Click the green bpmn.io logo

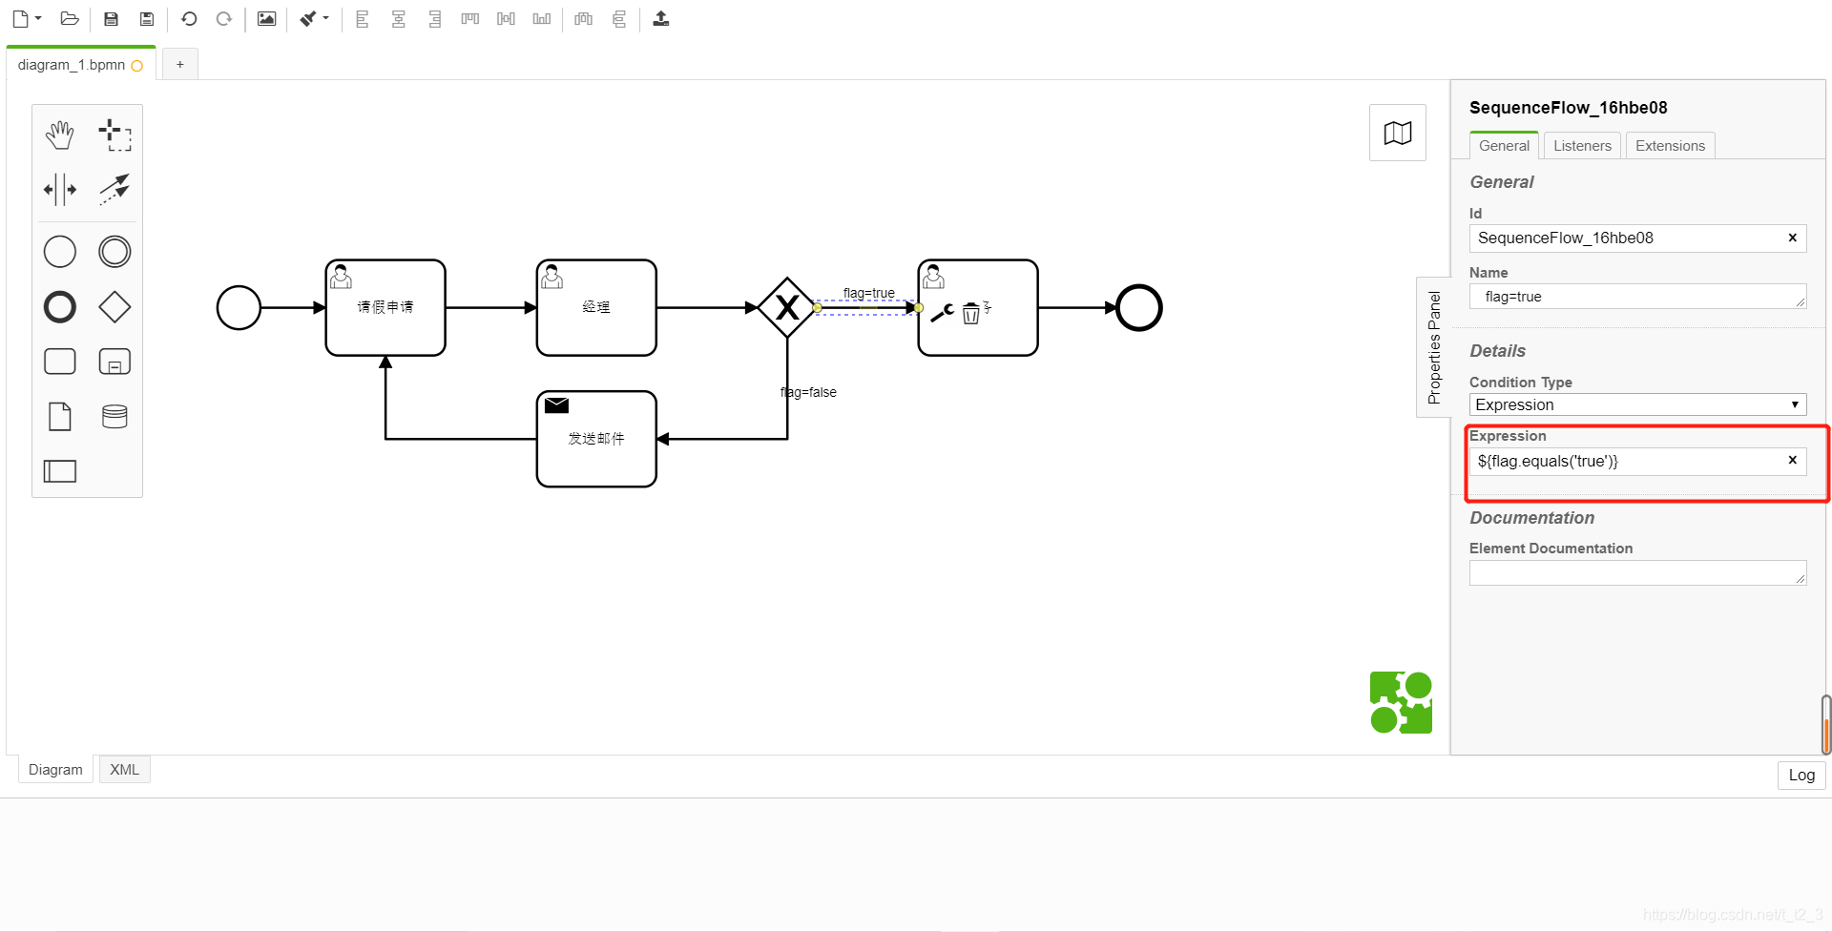(1401, 702)
